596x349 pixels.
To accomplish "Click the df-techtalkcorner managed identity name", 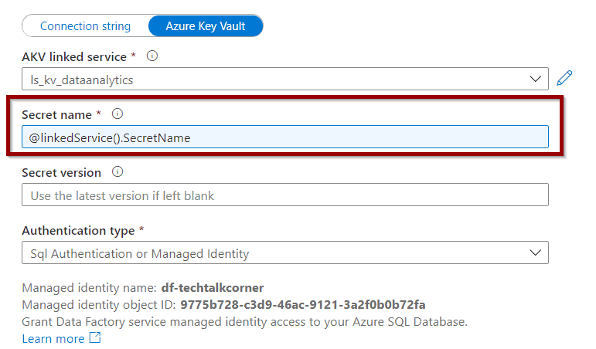I will tap(213, 287).
